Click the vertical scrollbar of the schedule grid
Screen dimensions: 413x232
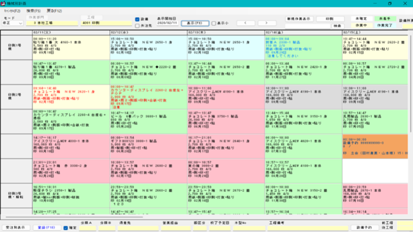pyautogui.click(x=411, y=84)
